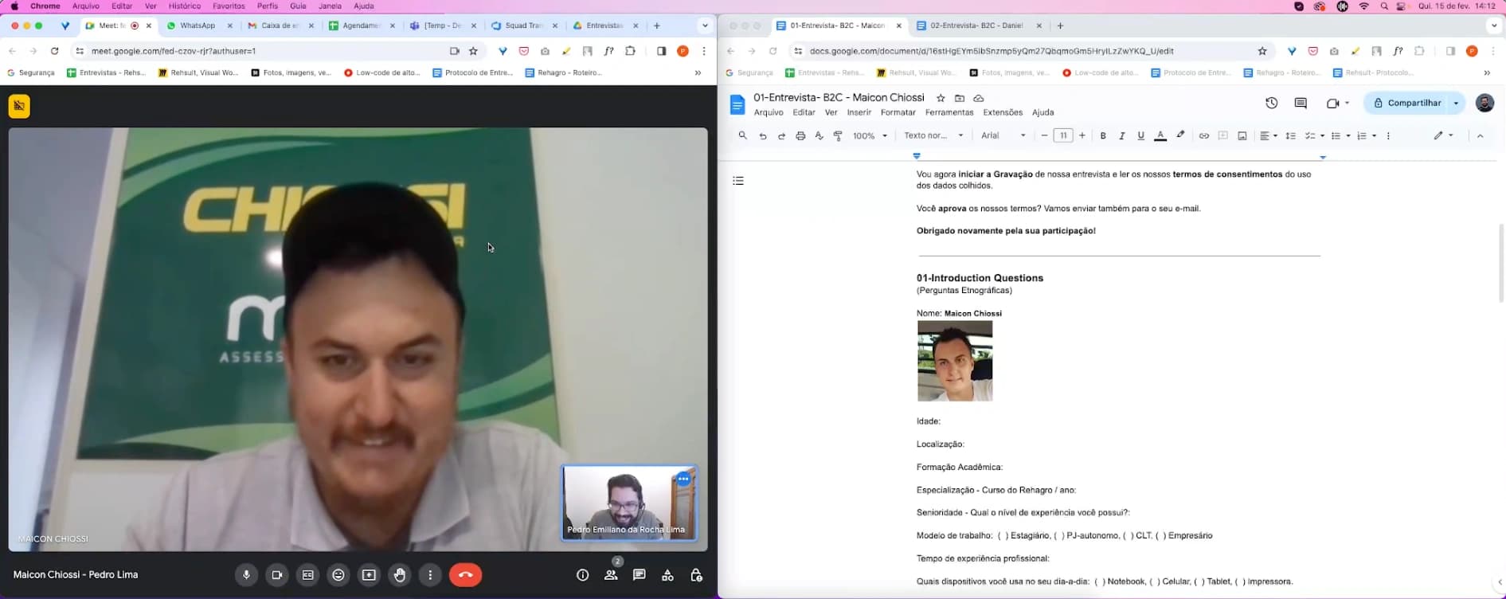Insert link in document
1506x599 pixels.
pyautogui.click(x=1203, y=135)
